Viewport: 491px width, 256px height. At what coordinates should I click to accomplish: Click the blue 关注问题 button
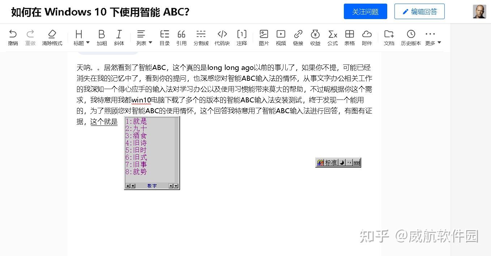tap(365, 11)
